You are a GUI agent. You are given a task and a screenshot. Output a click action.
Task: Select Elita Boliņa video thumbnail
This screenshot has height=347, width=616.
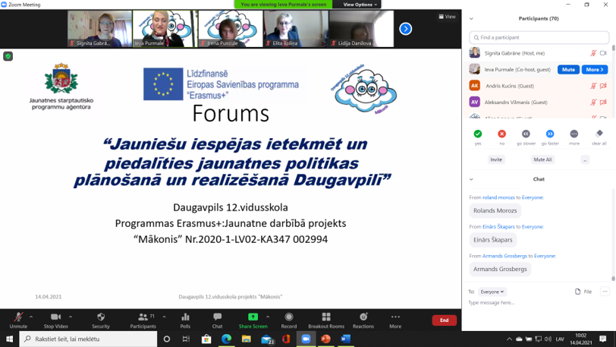pyautogui.click(x=296, y=29)
